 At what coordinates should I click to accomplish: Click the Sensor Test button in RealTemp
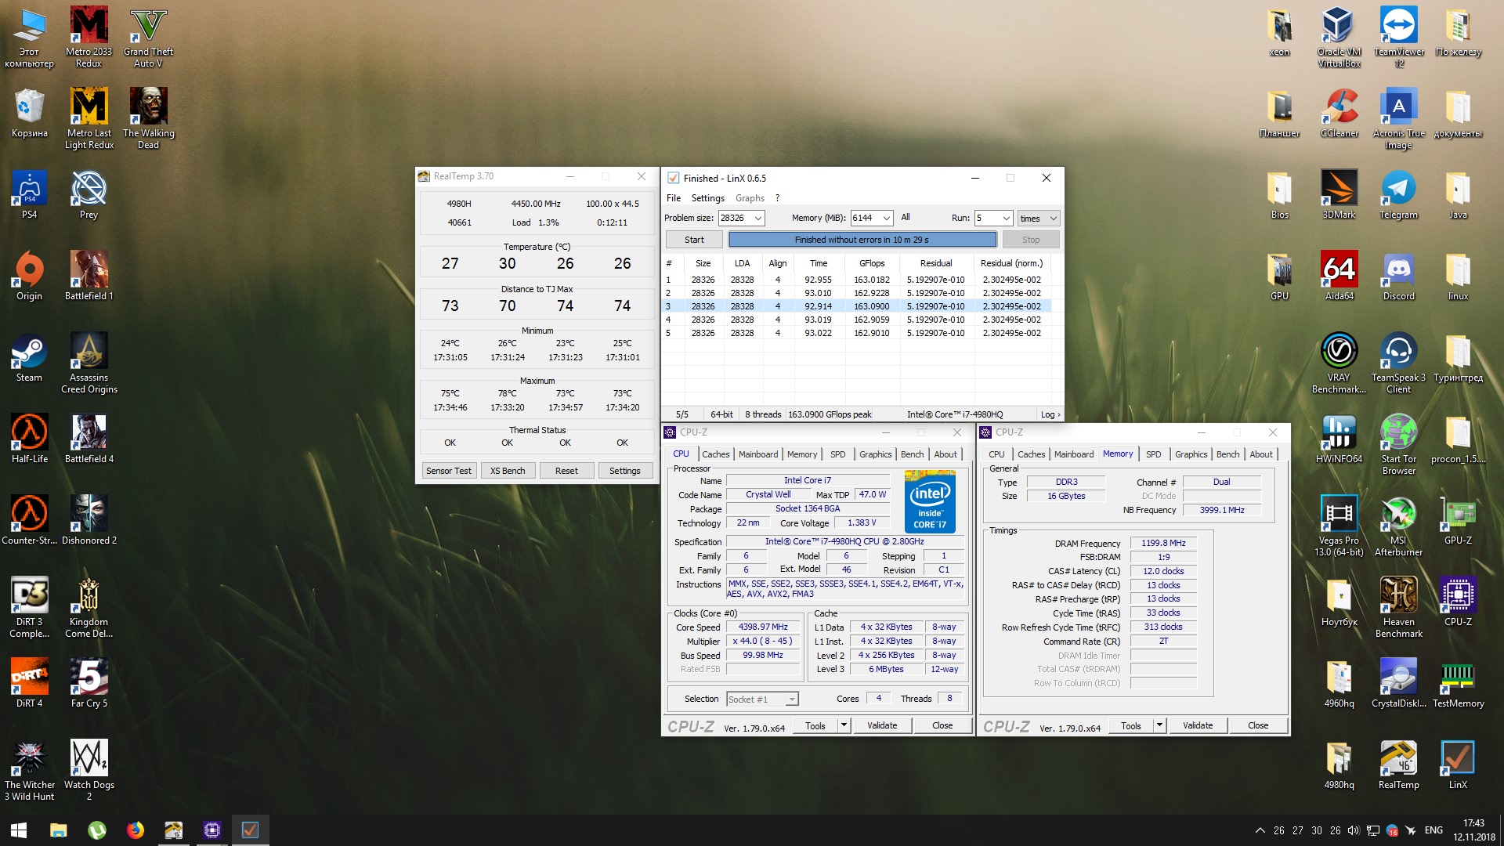(449, 471)
